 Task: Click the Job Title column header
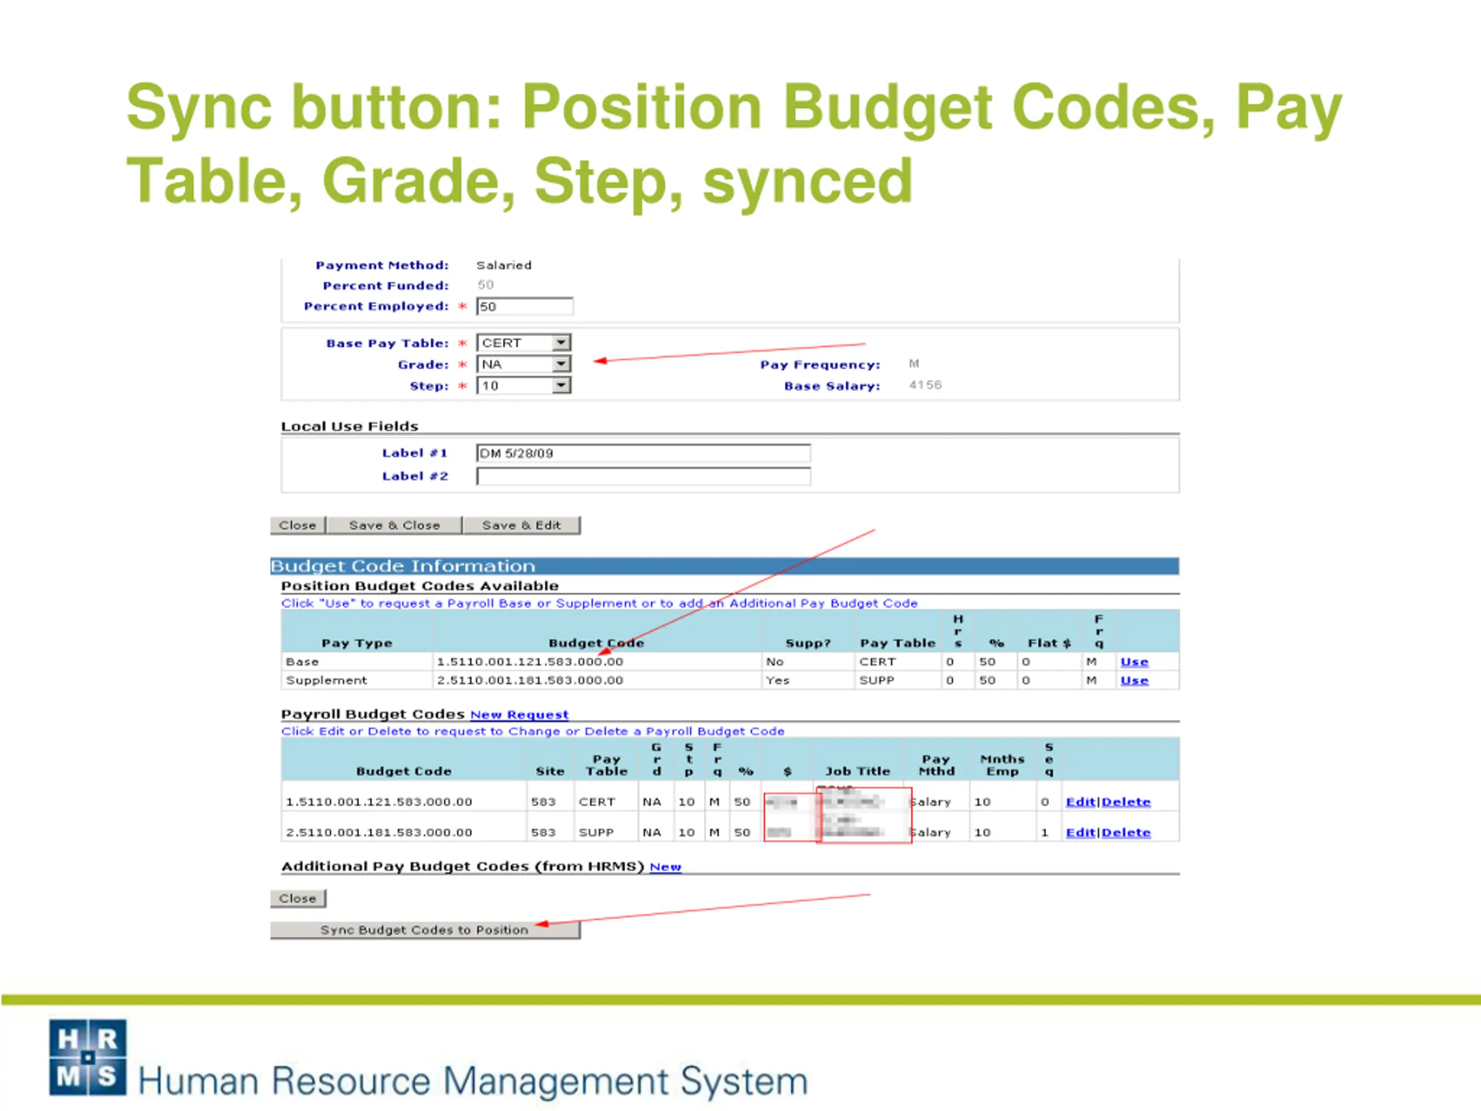coord(858,771)
